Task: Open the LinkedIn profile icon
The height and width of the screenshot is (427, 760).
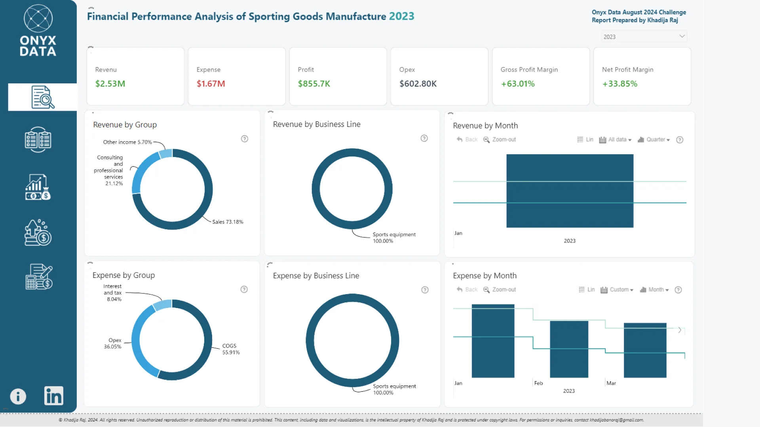Action: coord(54,396)
